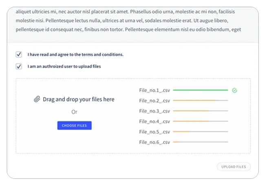Toggle the authorized user checkbox

coord(19,66)
